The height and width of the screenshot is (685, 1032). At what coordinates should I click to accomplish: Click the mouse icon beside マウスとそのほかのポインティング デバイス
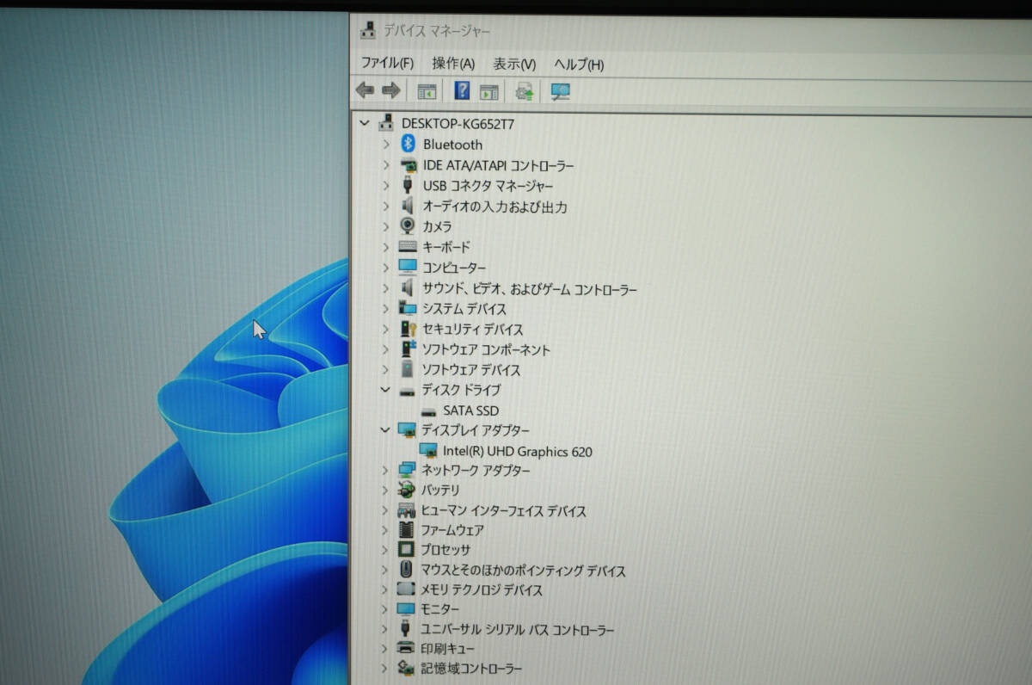tap(406, 569)
